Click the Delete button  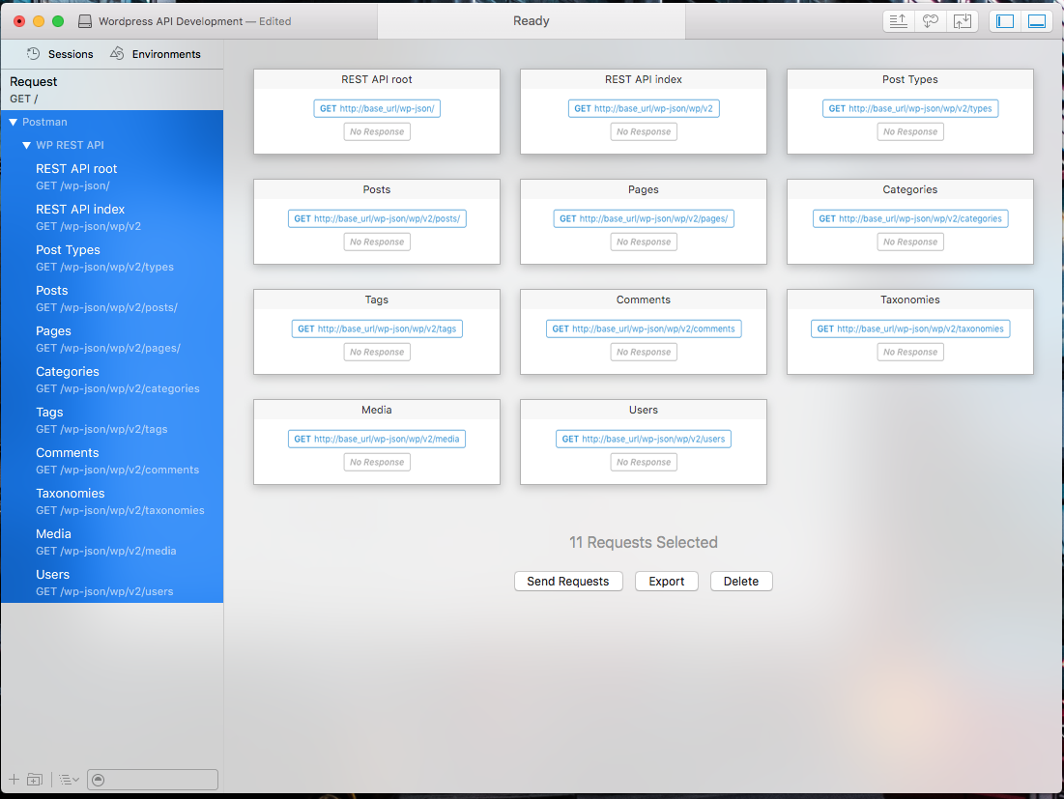click(x=741, y=582)
